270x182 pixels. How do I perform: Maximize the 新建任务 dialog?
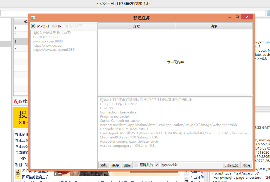point(237,17)
